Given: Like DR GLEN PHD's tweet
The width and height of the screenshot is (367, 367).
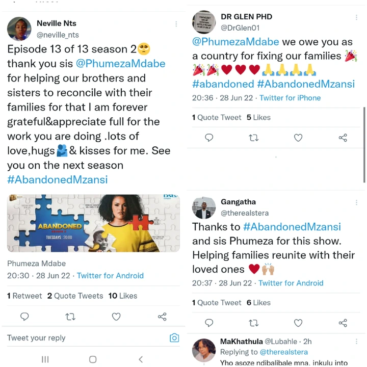Looking at the screenshot, I should pos(298,138).
